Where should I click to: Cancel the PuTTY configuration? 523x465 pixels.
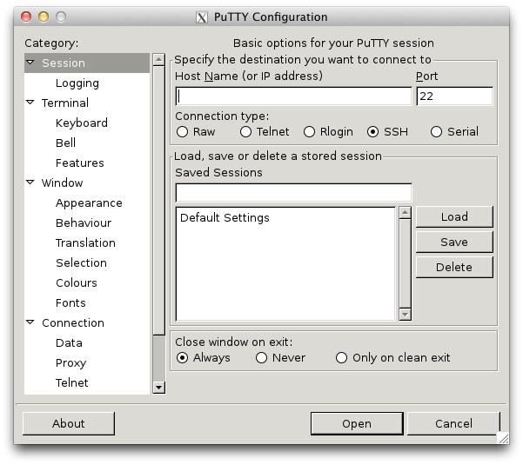[453, 423]
